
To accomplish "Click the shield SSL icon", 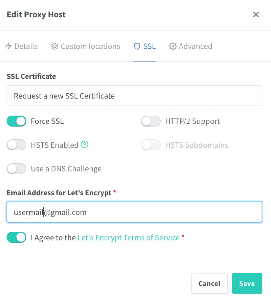I will [137, 46].
